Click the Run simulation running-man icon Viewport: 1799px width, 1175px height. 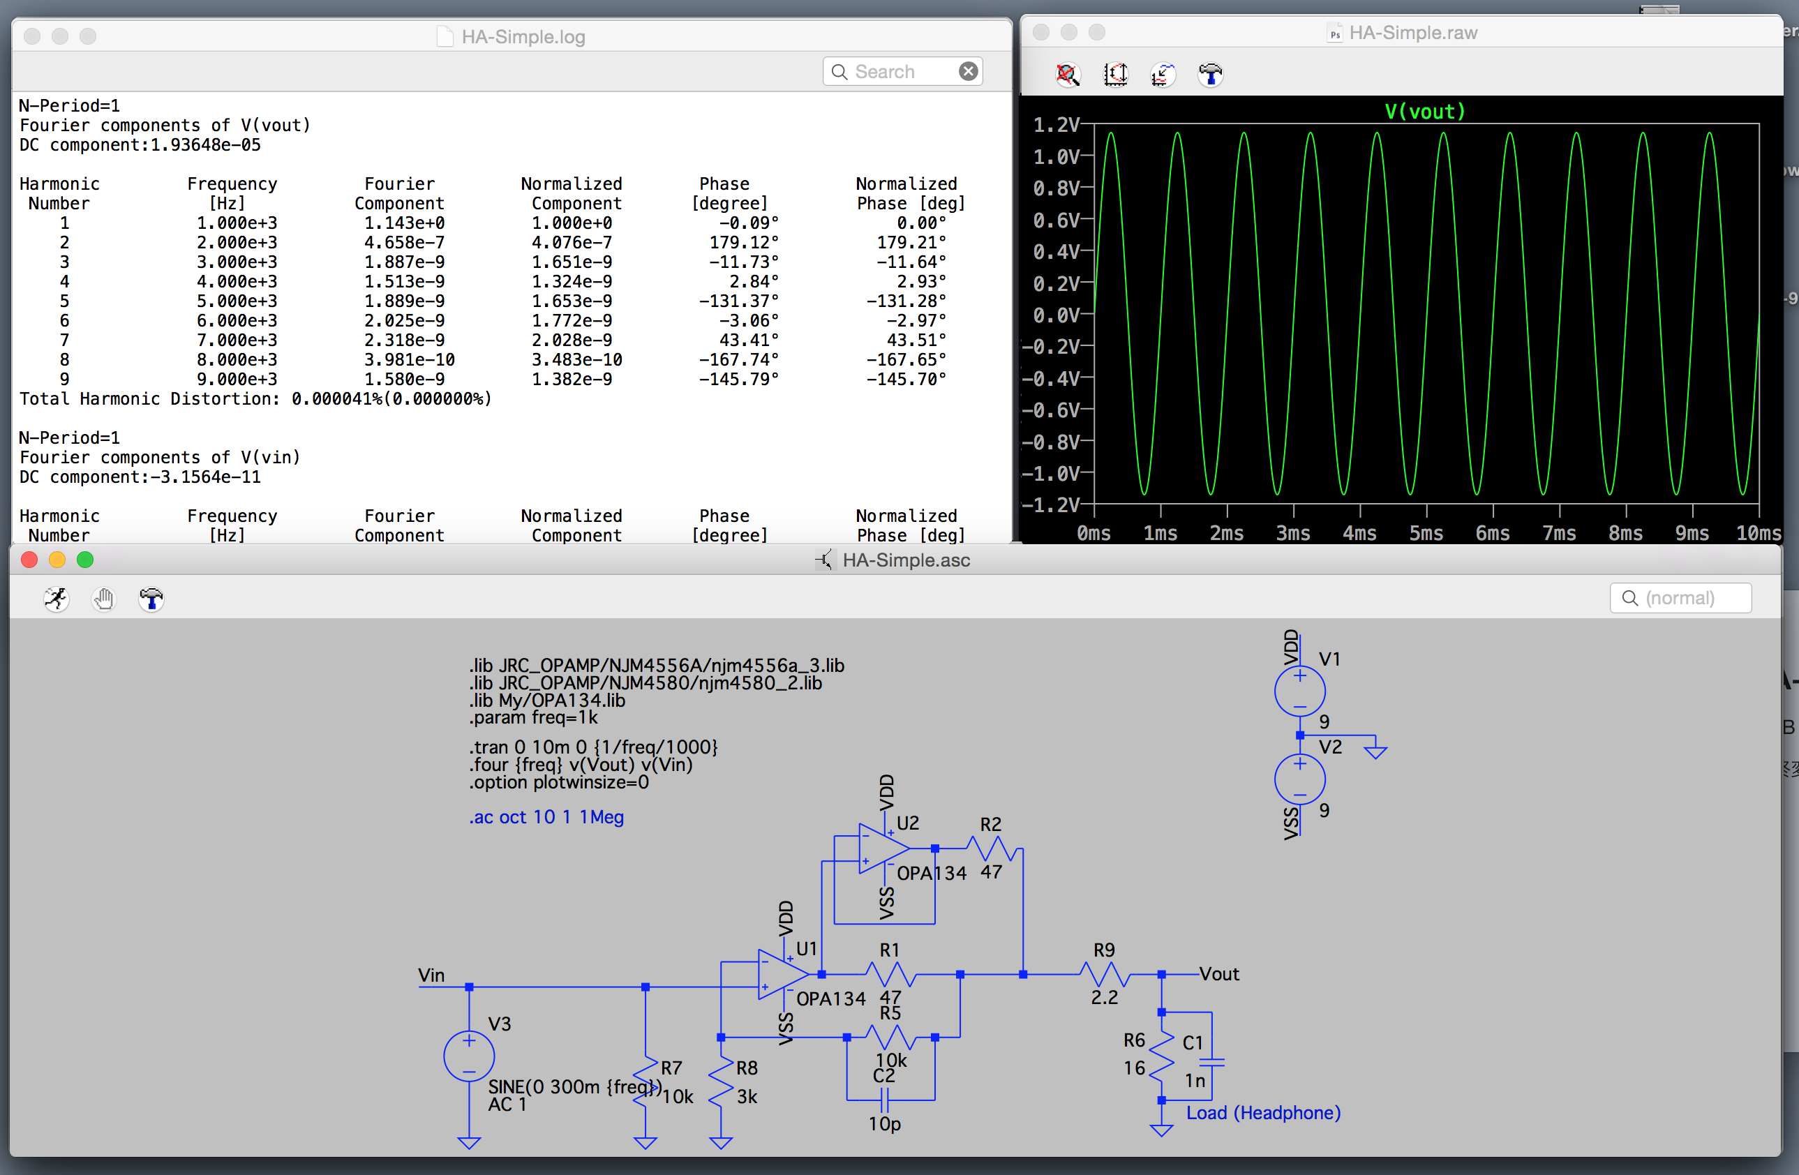pos(56,599)
